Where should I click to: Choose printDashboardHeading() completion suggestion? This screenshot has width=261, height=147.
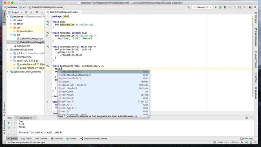(104, 75)
